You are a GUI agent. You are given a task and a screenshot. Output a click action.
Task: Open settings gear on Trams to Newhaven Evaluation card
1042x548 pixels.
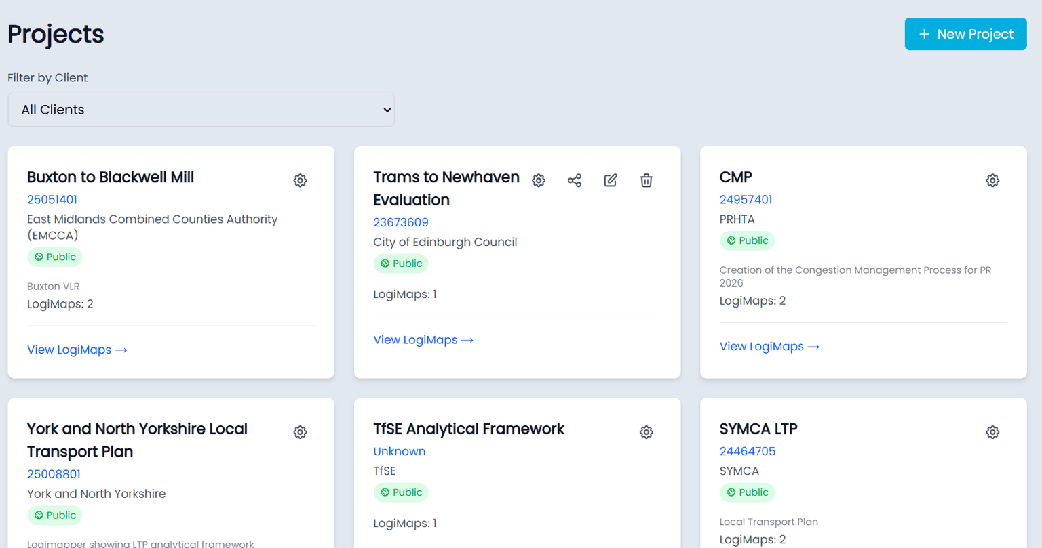click(539, 180)
